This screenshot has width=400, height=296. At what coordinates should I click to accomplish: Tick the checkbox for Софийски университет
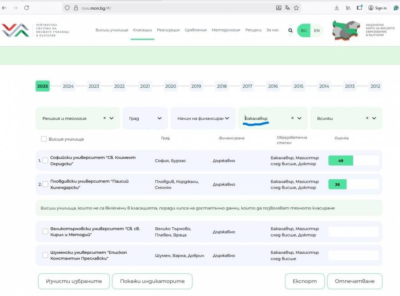point(45,160)
